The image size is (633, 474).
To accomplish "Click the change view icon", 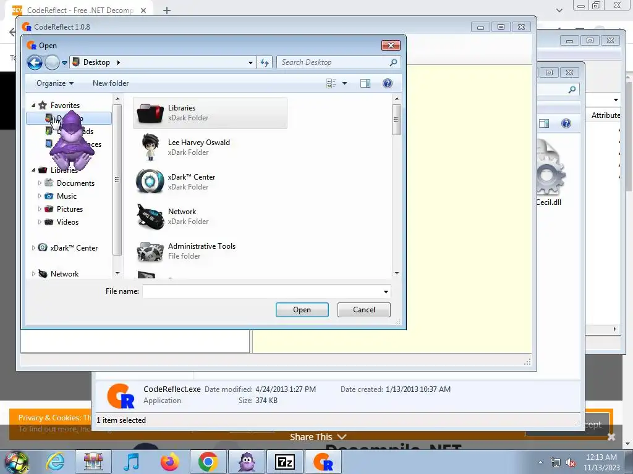I will tap(331, 83).
